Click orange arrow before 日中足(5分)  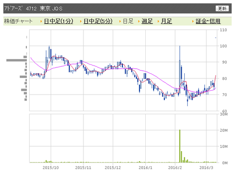[x=81, y=21]
